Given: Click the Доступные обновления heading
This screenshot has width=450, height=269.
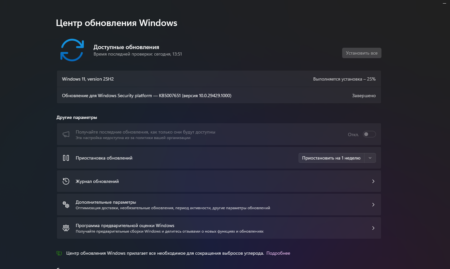Looking at the screenshot, I should coord(126,47).
